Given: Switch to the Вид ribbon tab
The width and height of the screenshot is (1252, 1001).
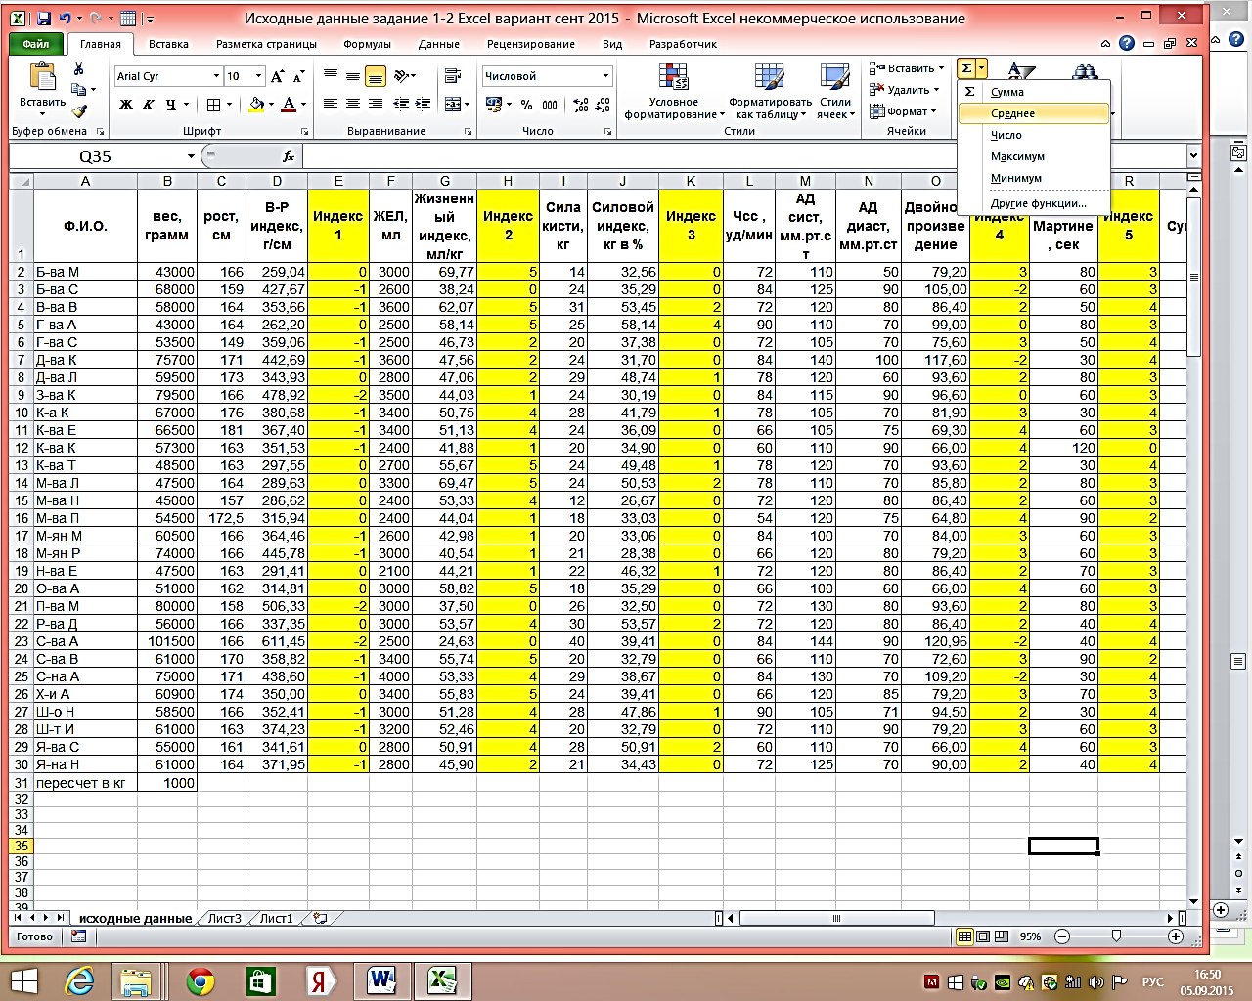Looking at the screenshot, I should [612, 44].
